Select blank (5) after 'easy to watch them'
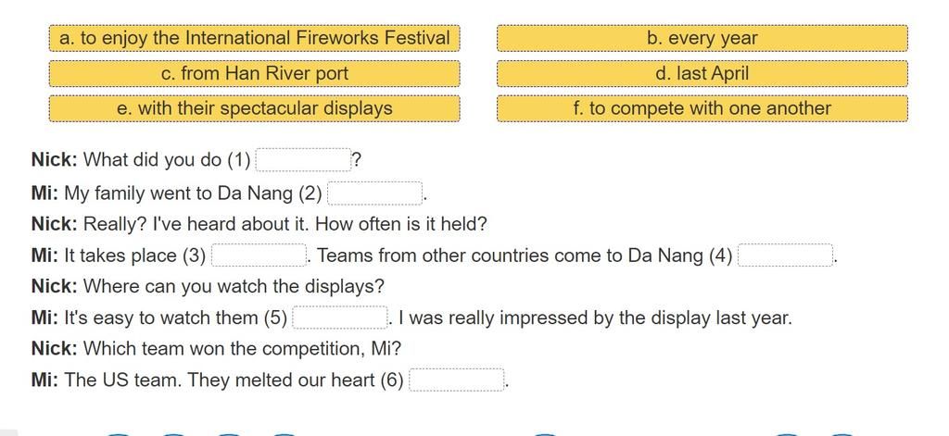Screen dimensions: 949x436 click(339, 318)
